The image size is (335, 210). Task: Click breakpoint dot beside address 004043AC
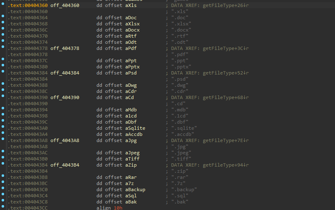[3, 151]
